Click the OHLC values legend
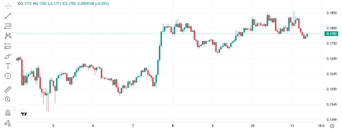This screenshot has width=342, height=130. pos(63,4)
